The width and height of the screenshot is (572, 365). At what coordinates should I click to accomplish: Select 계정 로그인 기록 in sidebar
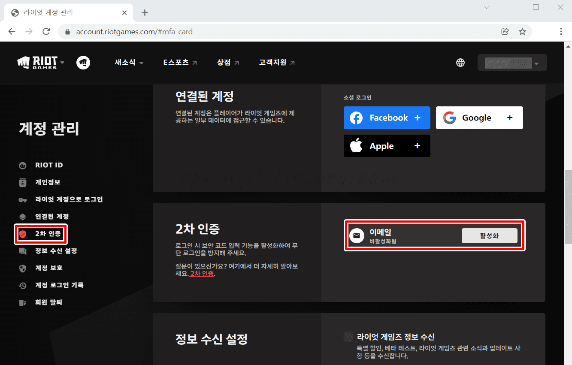click(59, 285)
